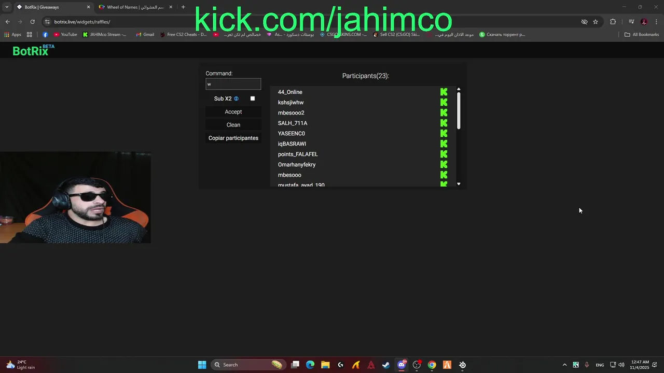Select participant kshsjiwhw
664x373 pixels.
pyautogui.click(x=290, y=103)
